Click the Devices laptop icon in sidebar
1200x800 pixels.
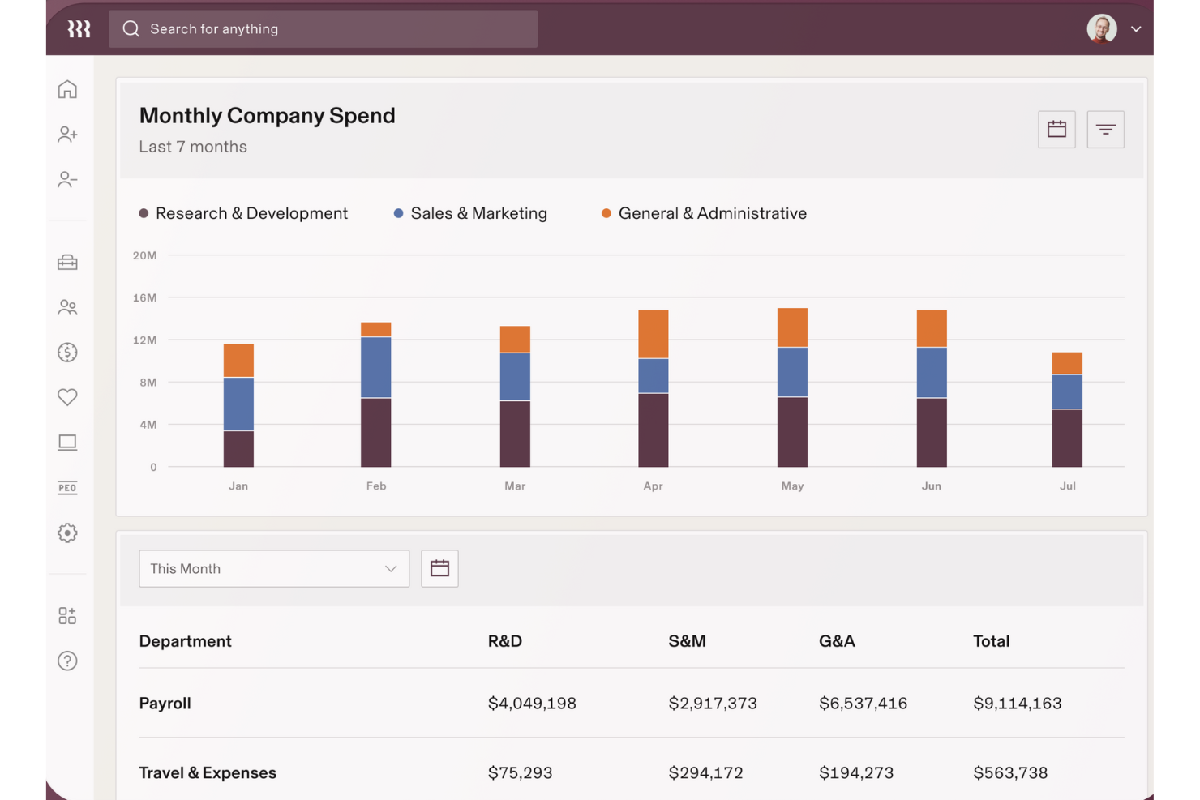pos(67,442)
